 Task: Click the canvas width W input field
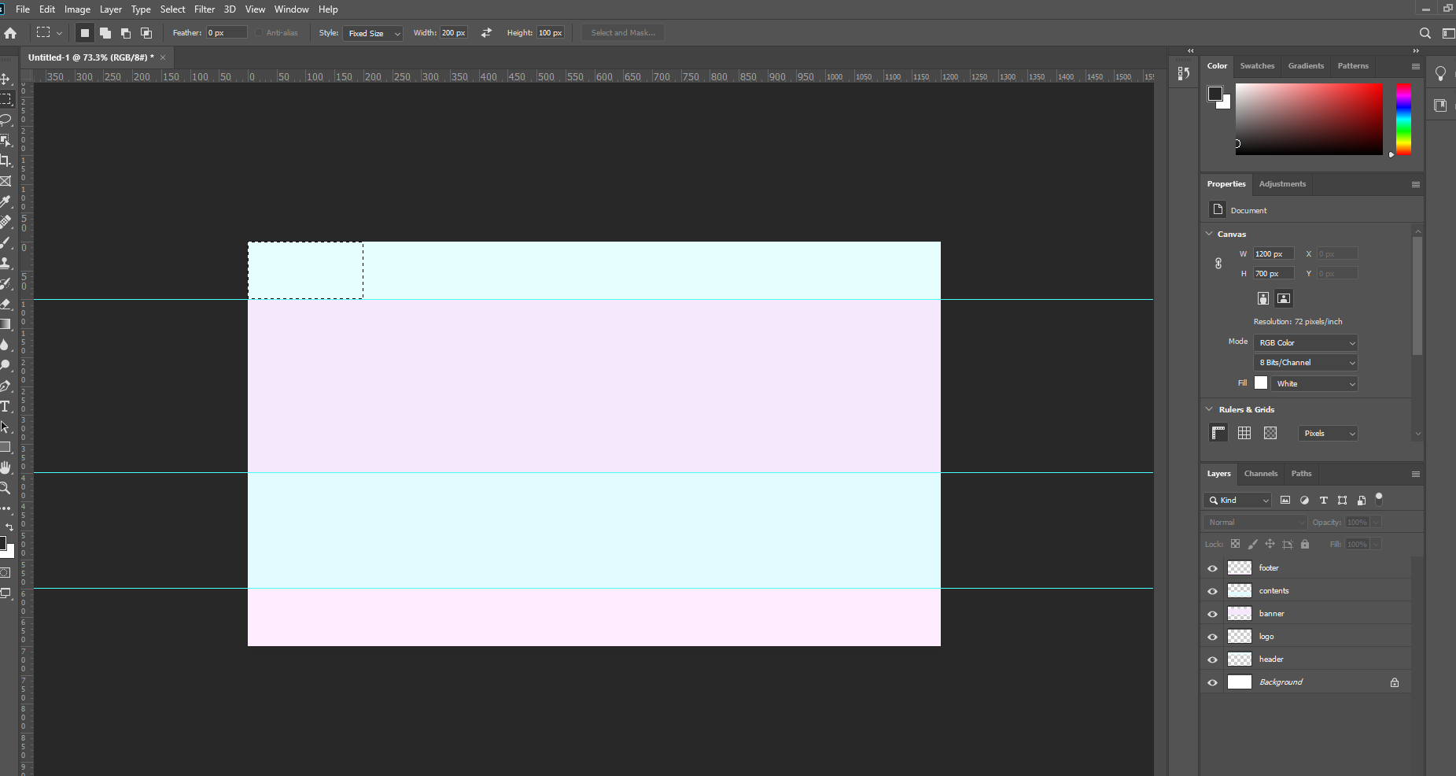point(1274,254)
